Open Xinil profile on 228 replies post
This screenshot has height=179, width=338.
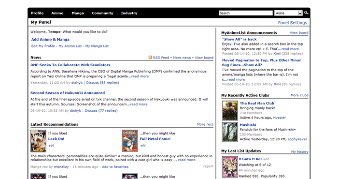[x=277, y=54]
